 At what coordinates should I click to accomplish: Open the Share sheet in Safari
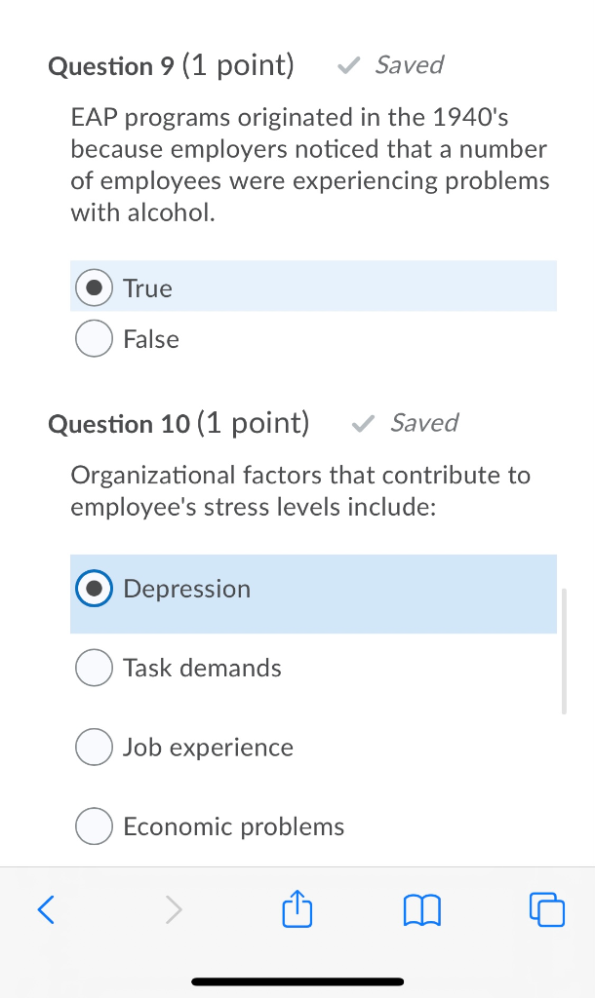297,907
